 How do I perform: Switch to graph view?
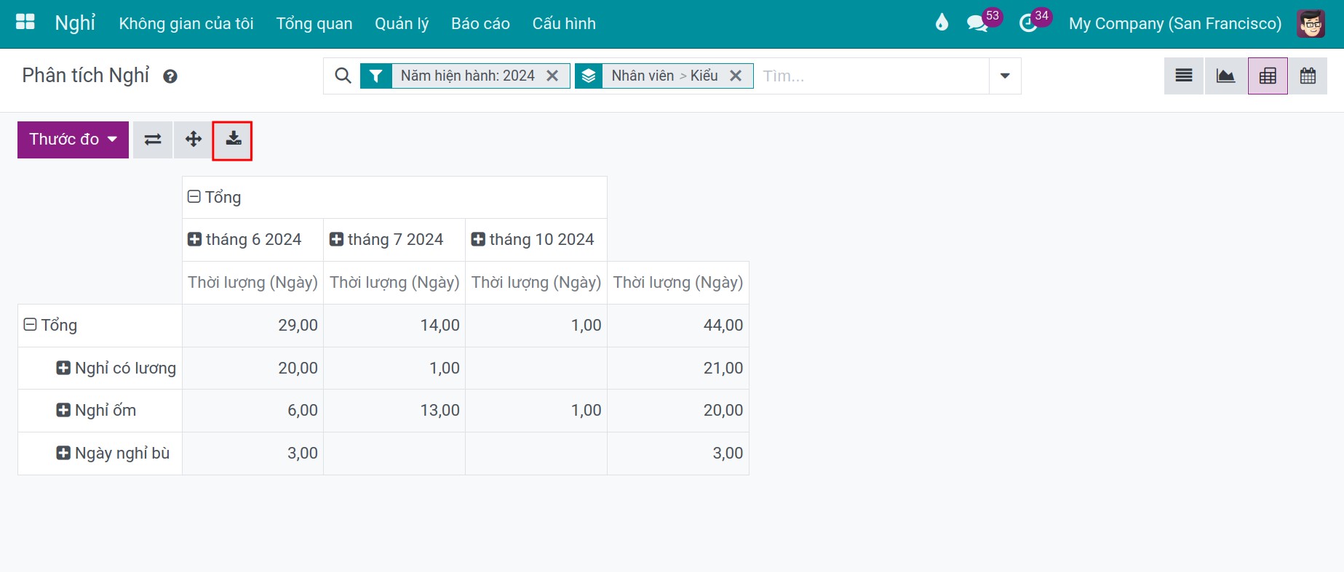1225,76
